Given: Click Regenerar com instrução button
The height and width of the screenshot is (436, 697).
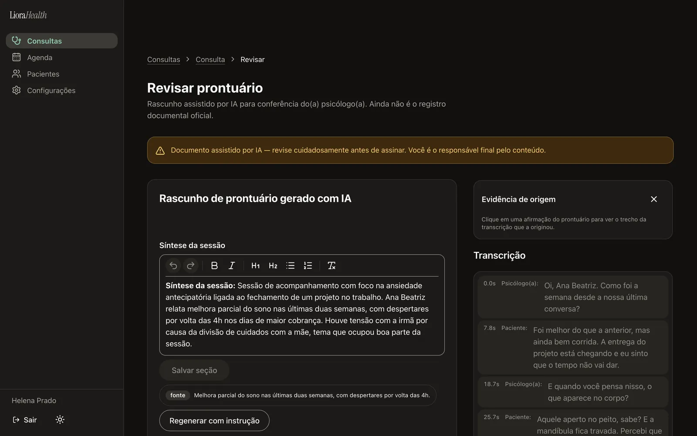Looking at the screenshot, I should tap(214, 421).
